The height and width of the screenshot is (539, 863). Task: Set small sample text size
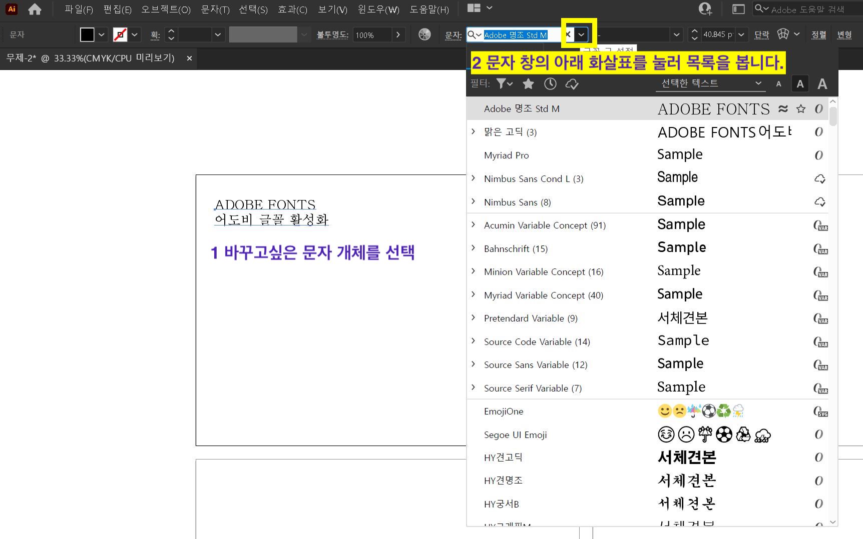coord(778,84)
